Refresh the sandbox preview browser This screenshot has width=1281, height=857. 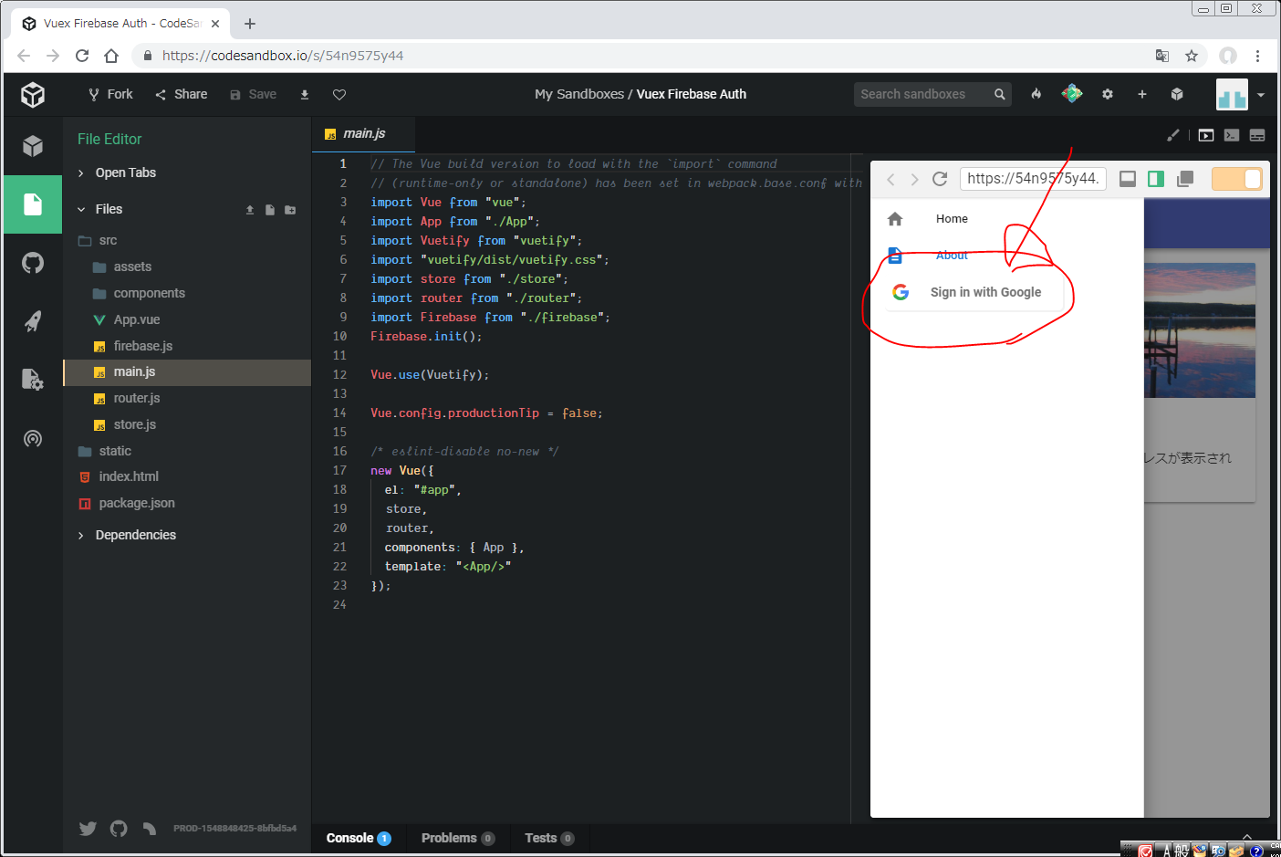coord(940,179)
